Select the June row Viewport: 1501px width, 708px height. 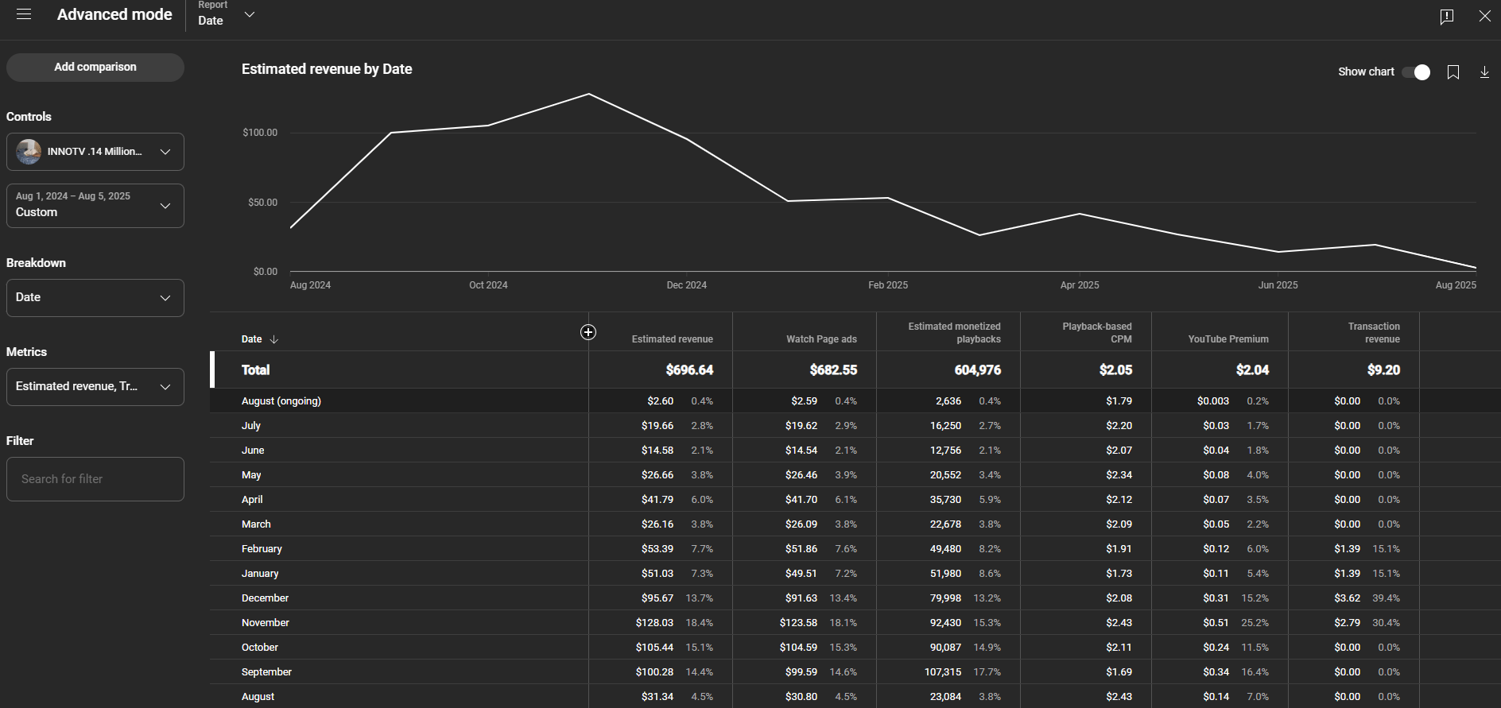(855, 451)
